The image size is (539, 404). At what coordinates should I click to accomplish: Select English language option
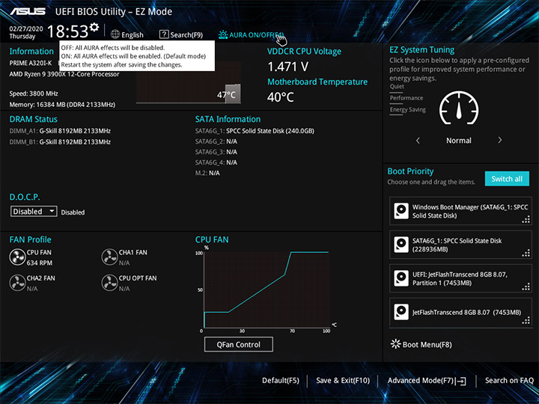click(x=133, y=34)
